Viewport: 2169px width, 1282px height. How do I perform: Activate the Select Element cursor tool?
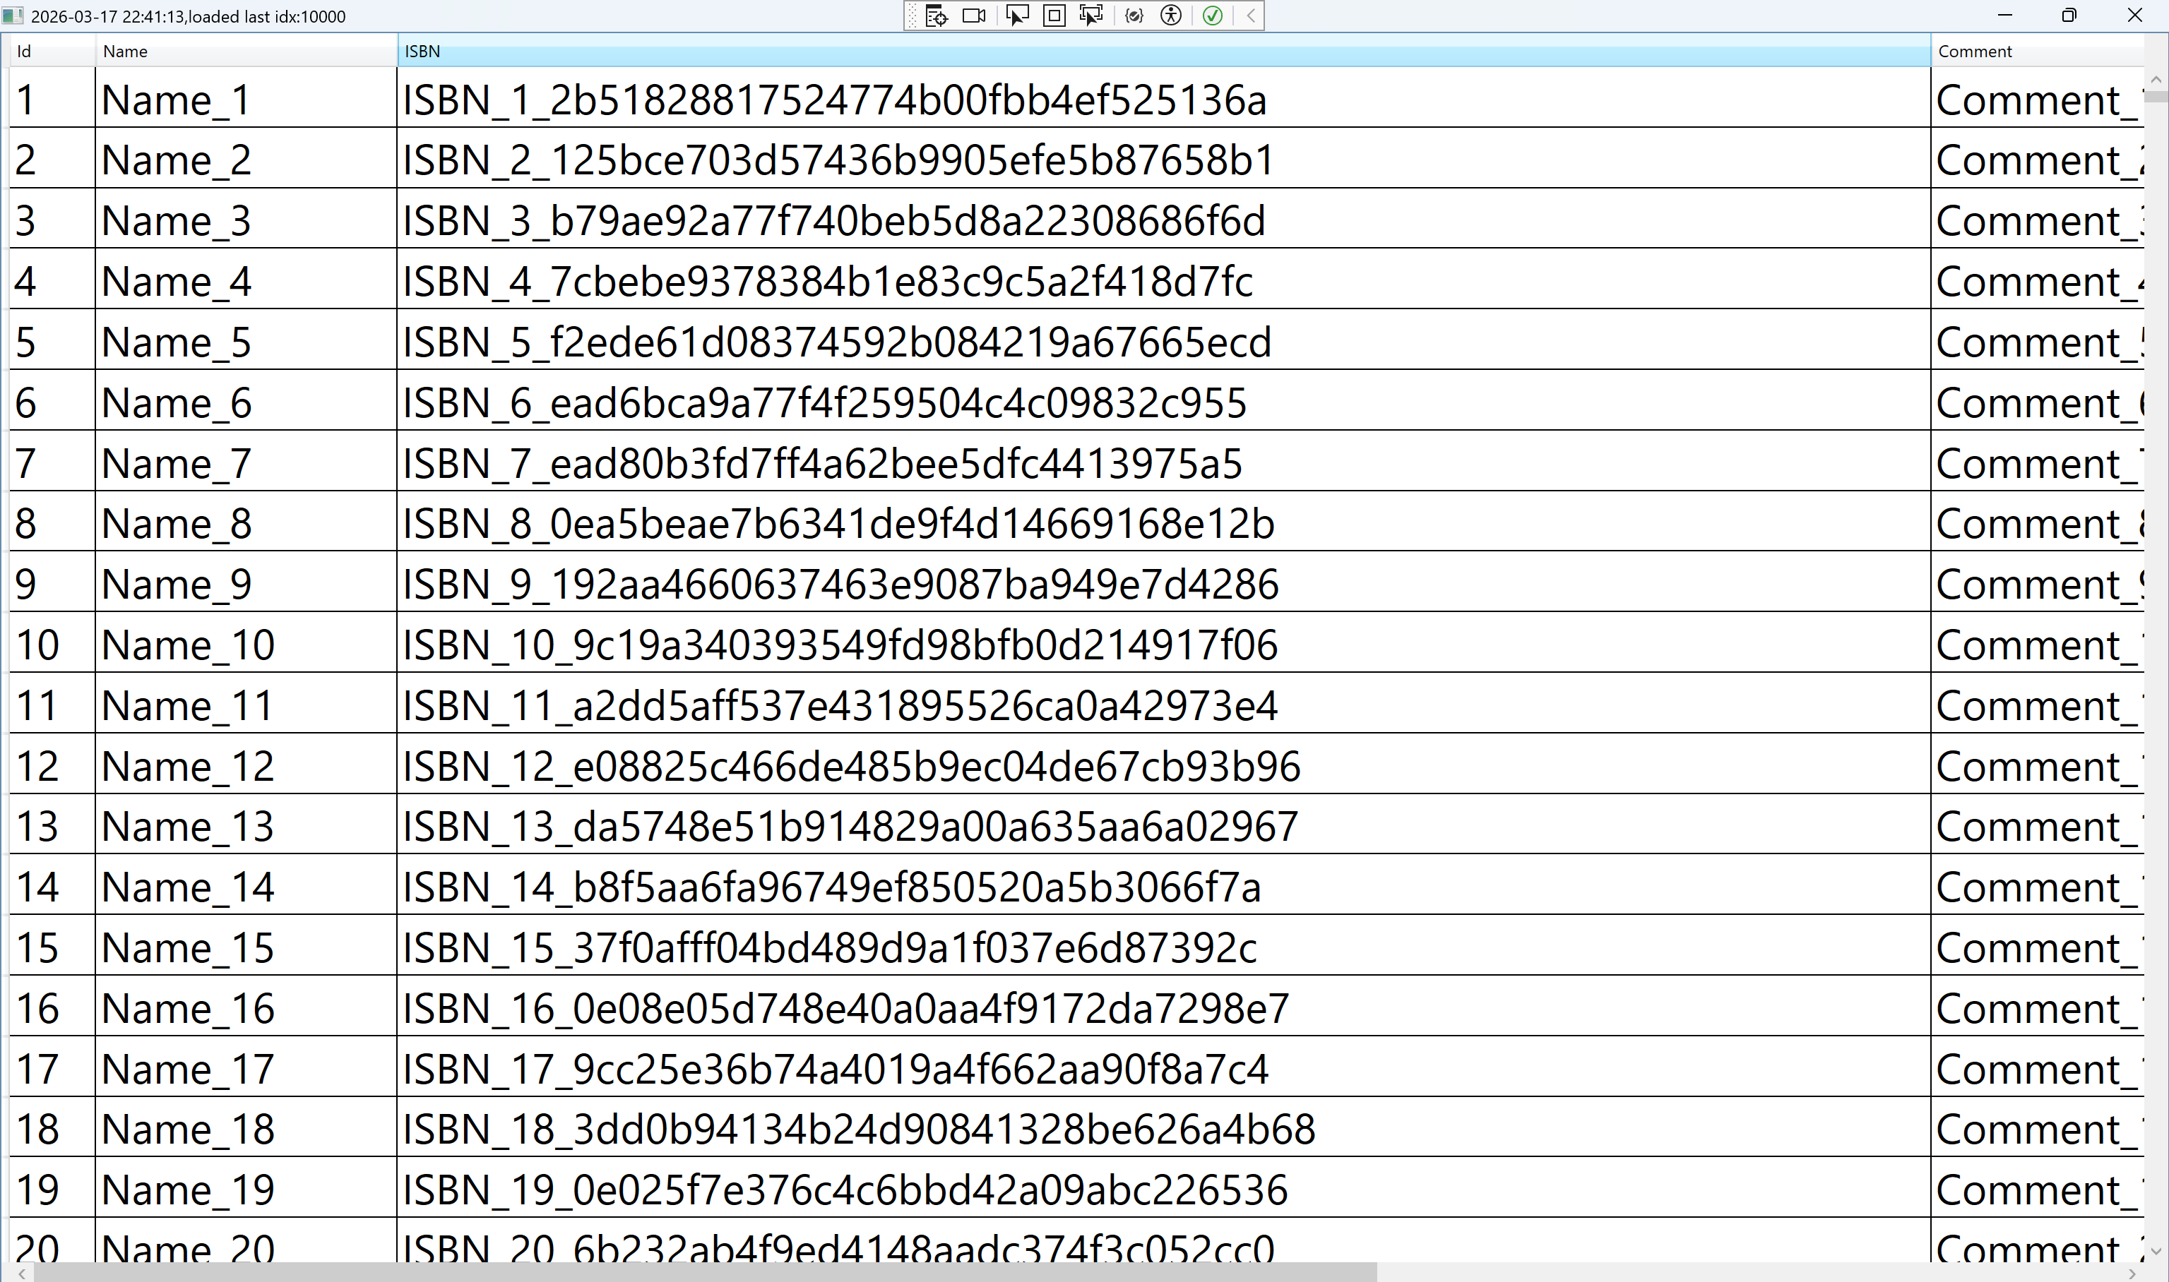(1017, 16)
